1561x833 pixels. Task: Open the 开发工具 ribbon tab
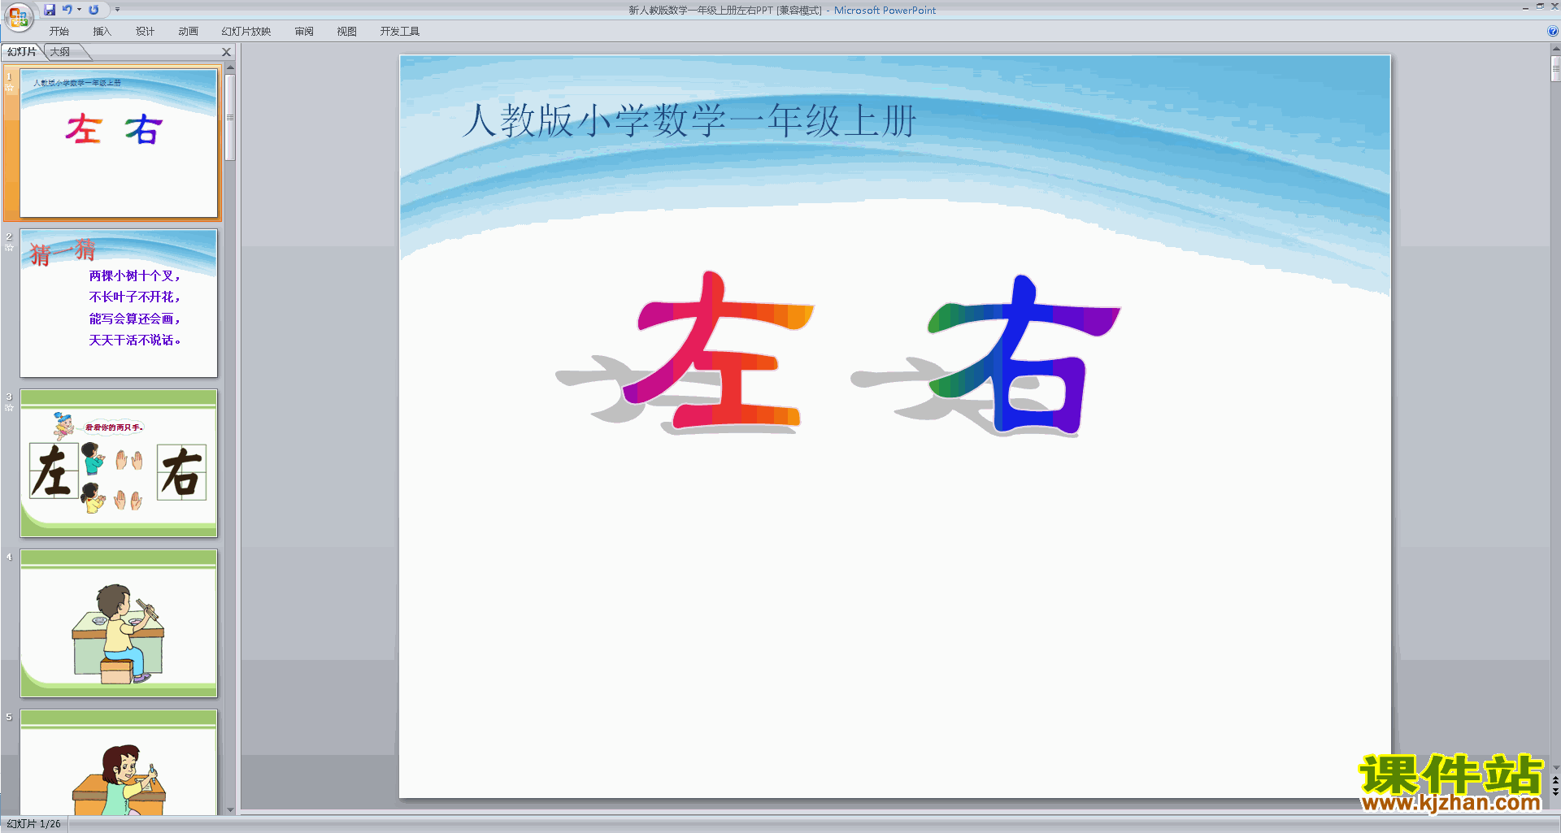click(x=400, y=32)
